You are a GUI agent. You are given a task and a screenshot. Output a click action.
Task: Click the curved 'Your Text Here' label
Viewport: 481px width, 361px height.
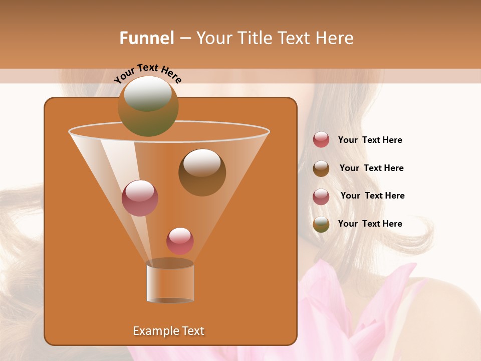point(147,73)
